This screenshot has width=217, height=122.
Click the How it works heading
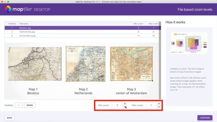click(175, 22)
